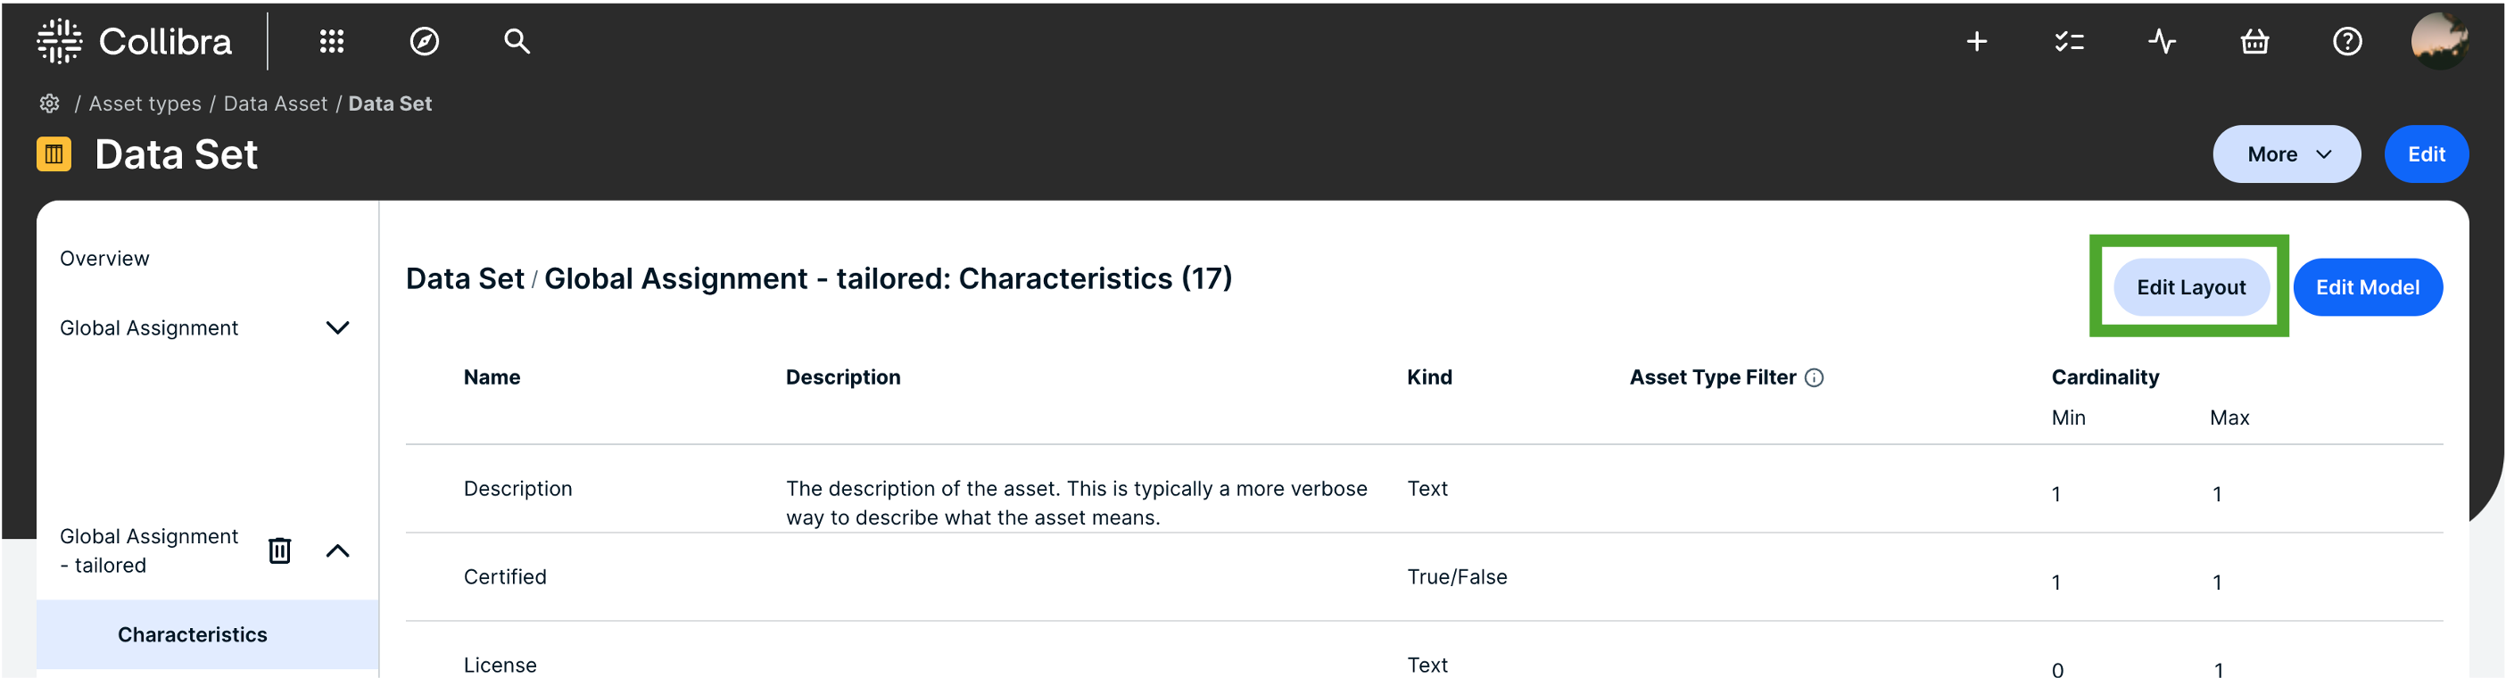The width and height of the screenshot is (2506, 678).
Task: Open the apps grid menu icon
Action: coord(332,41)
